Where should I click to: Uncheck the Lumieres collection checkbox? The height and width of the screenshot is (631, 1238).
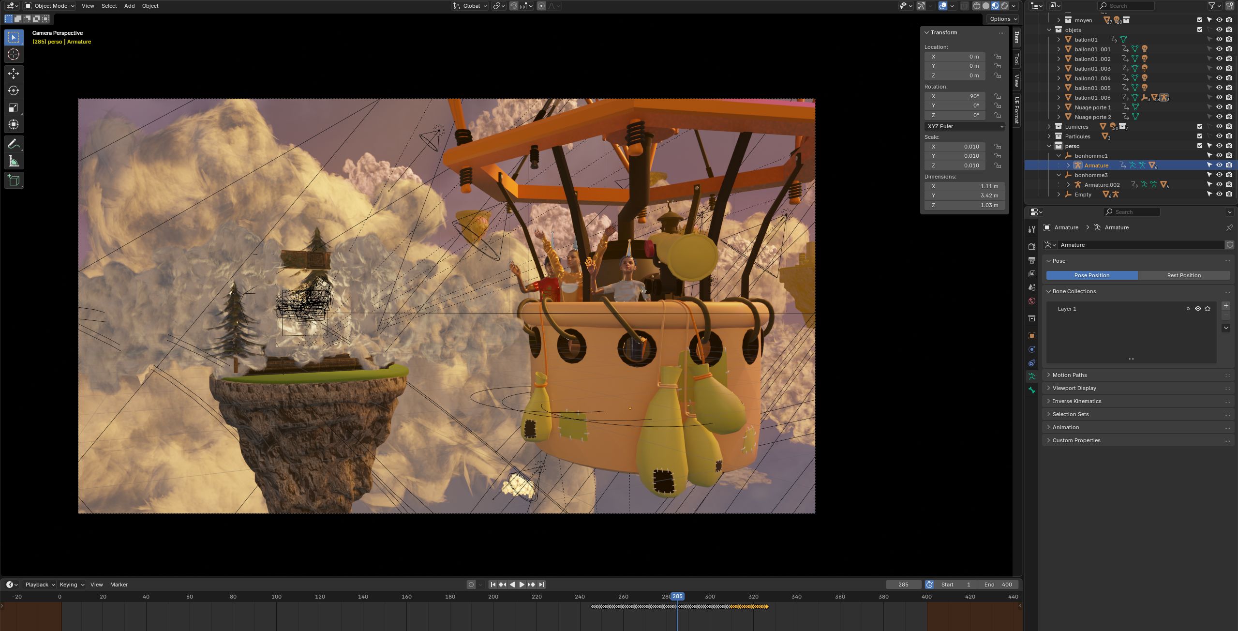(1200, 127)
